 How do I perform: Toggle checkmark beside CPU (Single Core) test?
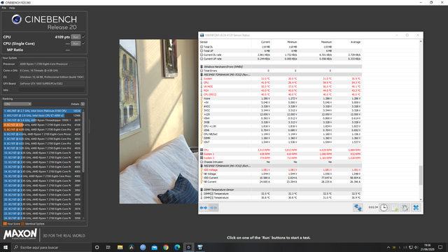coord(84,43)
